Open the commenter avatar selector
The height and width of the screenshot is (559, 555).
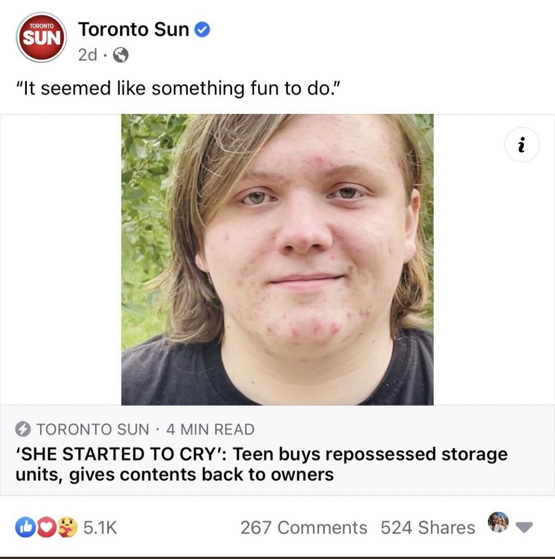498,522
